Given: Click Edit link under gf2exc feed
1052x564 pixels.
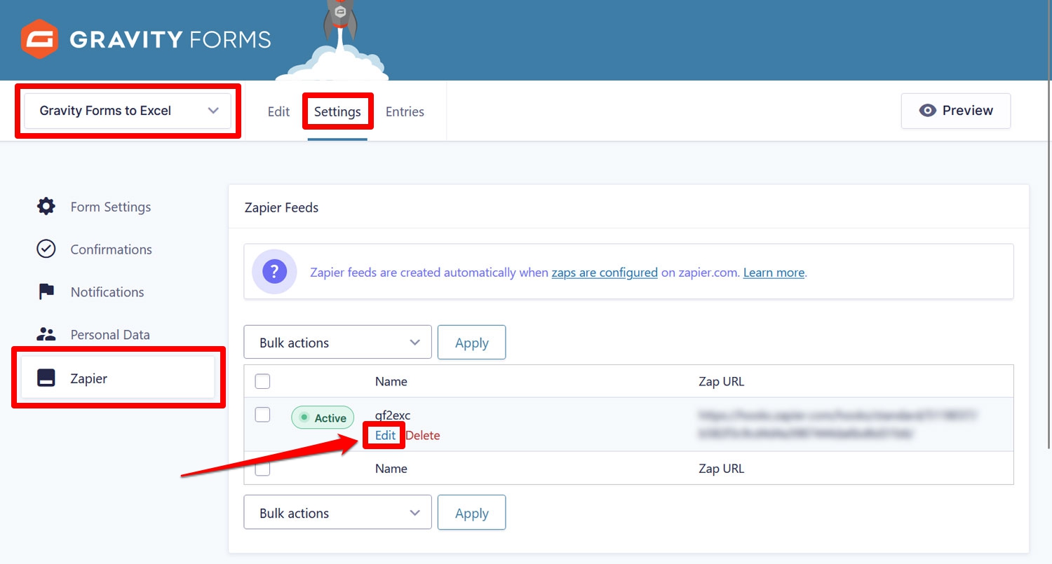Looking at the screenshot, I should click(x=385, y=435).
